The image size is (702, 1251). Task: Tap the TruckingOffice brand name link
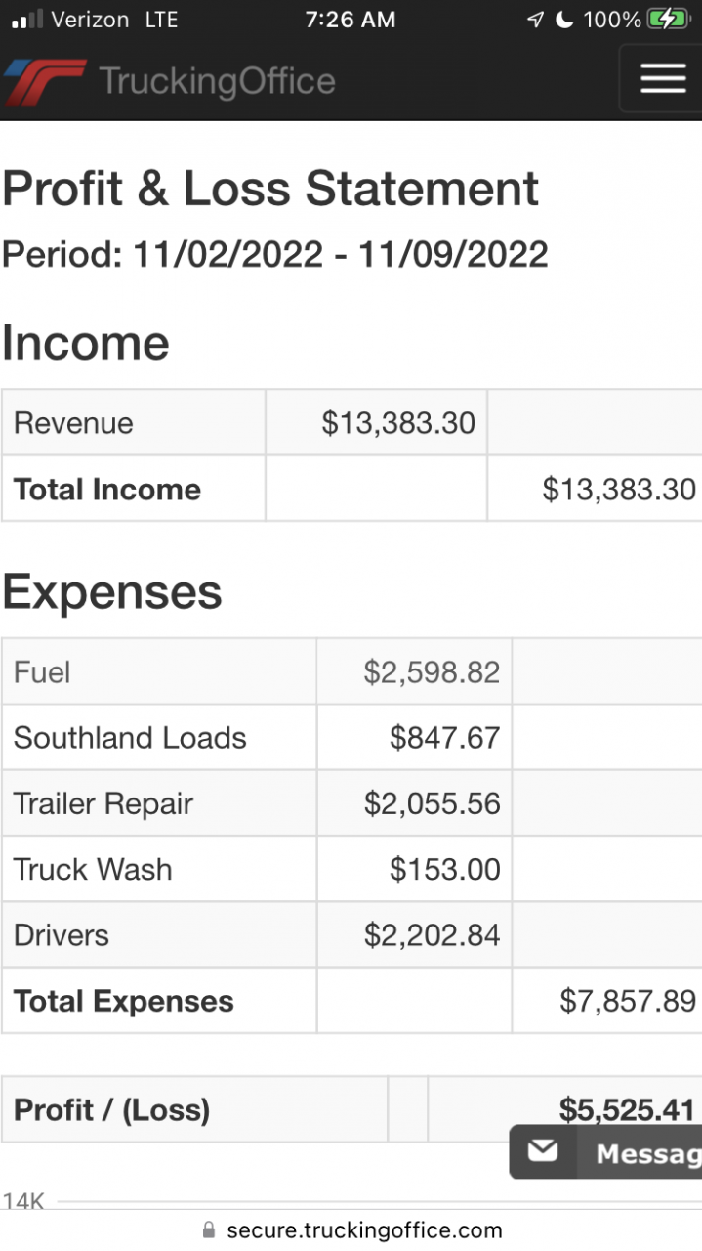click(217, 81)
